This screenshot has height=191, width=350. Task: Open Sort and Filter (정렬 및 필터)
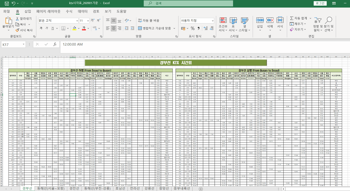click(318, 24)
